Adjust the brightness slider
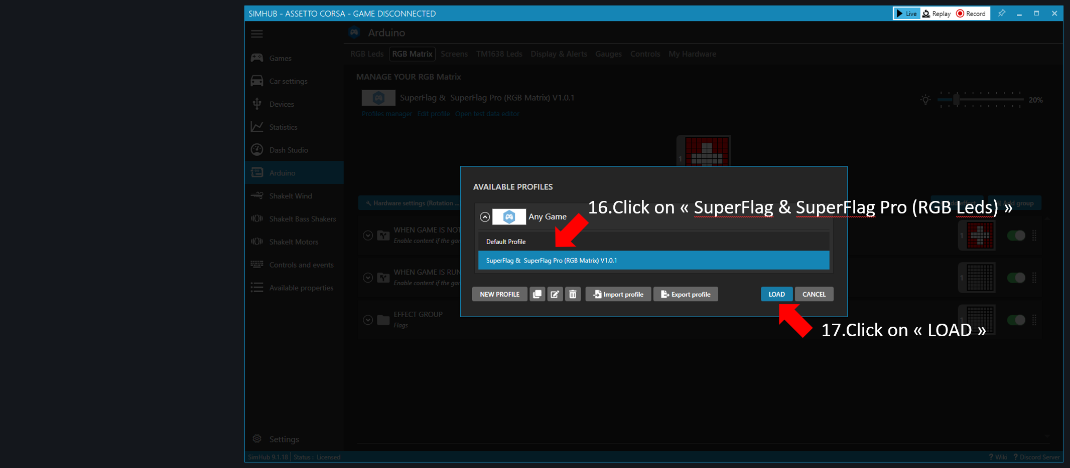The image size is (1070, 468). [x=957, y=100]
